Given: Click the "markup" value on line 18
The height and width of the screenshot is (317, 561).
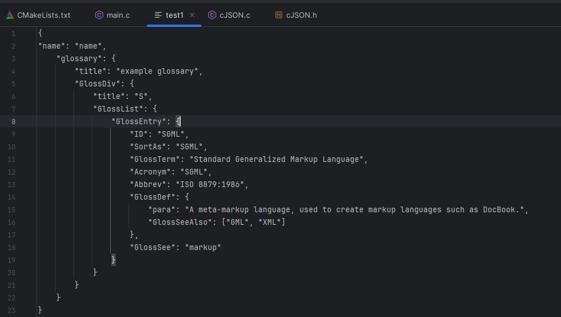Looking at the screenshot, I should pyautogui.click(x=203, y=247).
